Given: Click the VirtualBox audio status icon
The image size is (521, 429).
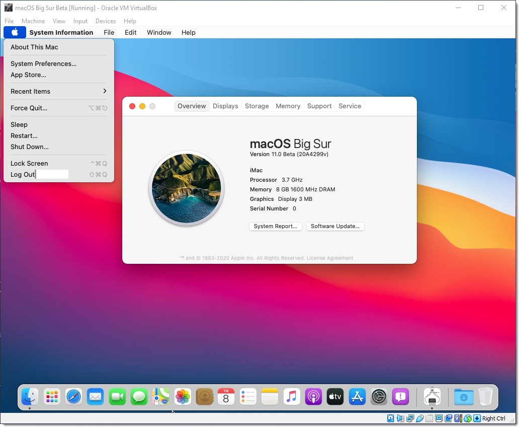Looking at the screenshot, I should [x=400, y=418].
